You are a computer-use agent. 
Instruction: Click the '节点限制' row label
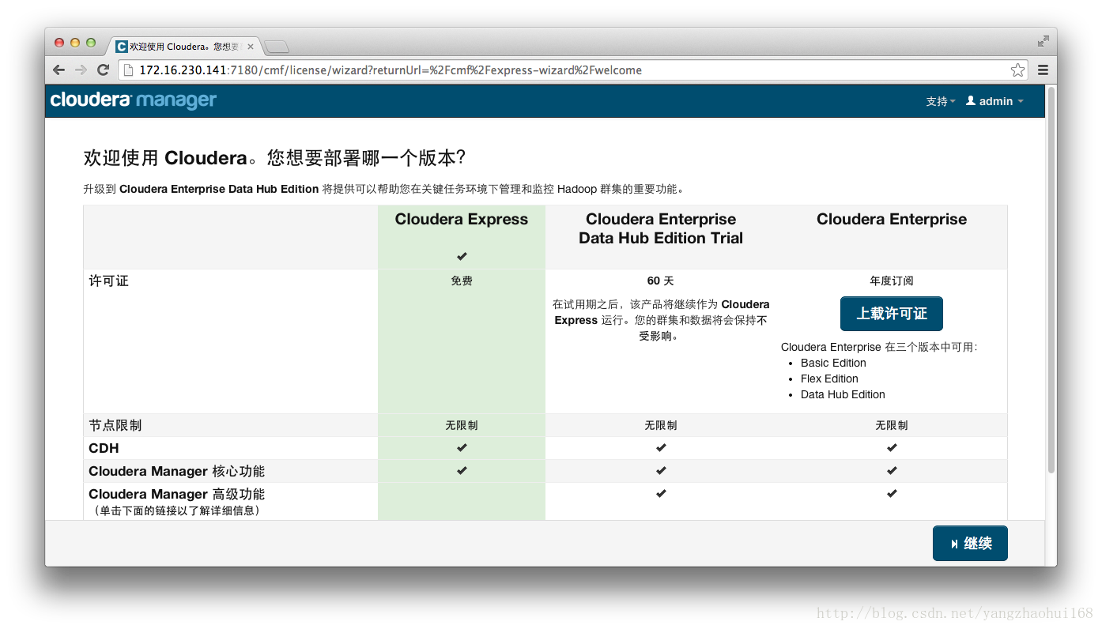pyautogui.click(x=115, y=425)
